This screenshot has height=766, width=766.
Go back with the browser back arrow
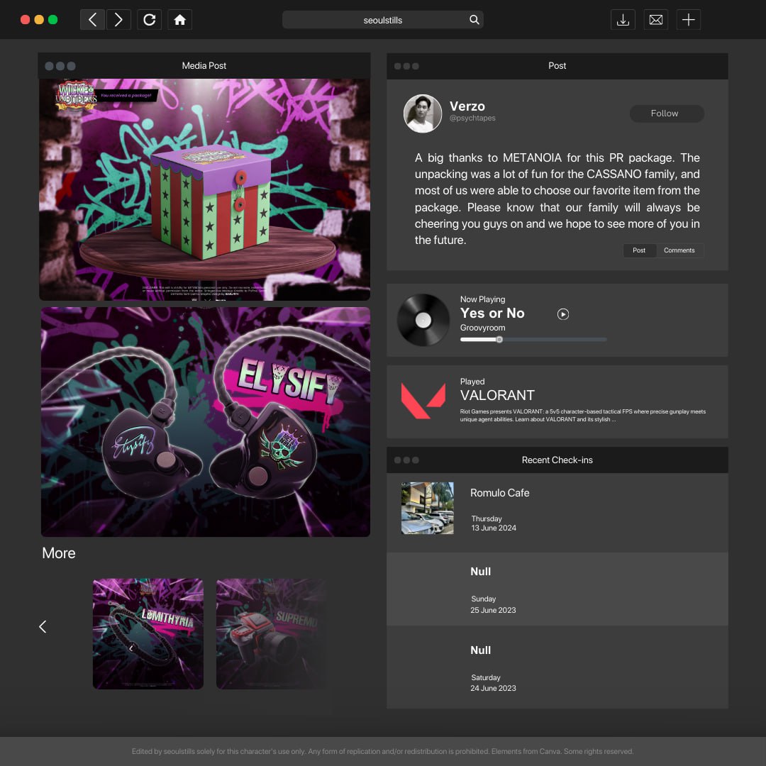coord(92,20)
